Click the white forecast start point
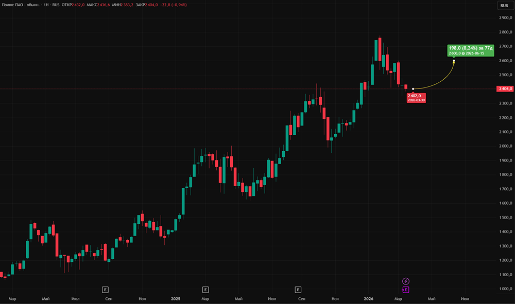The height and width of the screenshot is (304, 515). [413, 89]
